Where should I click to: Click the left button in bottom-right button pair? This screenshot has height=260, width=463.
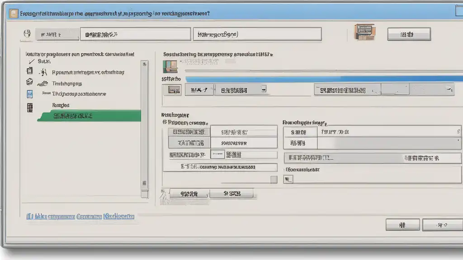coord(402,225)
